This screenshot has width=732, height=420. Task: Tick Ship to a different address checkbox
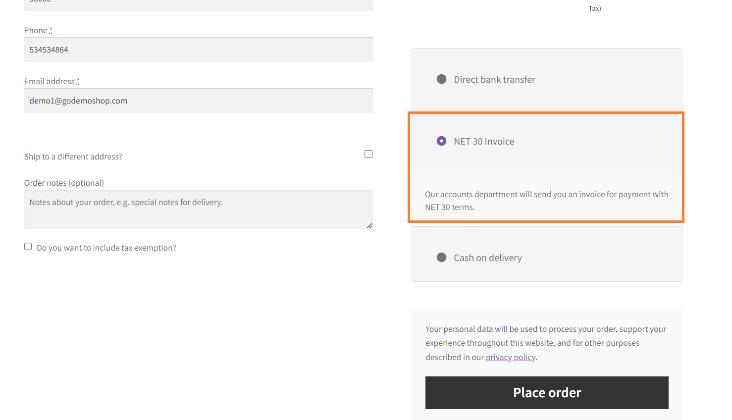coord(368,154)
